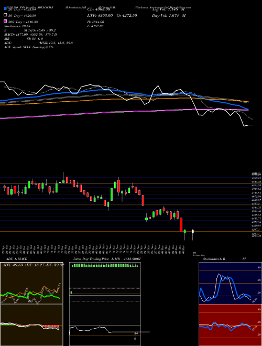The image size is (262, 346).
Task: Click the ADX (MGR) values line
Action: (38, 43)
